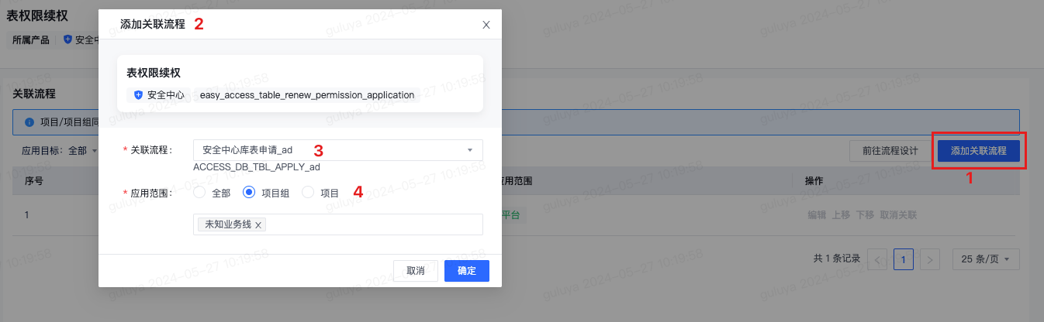Viewport: 1044px width, 322px height.
Task: Click the 所属产品 label
Action: tap(30, 39)
